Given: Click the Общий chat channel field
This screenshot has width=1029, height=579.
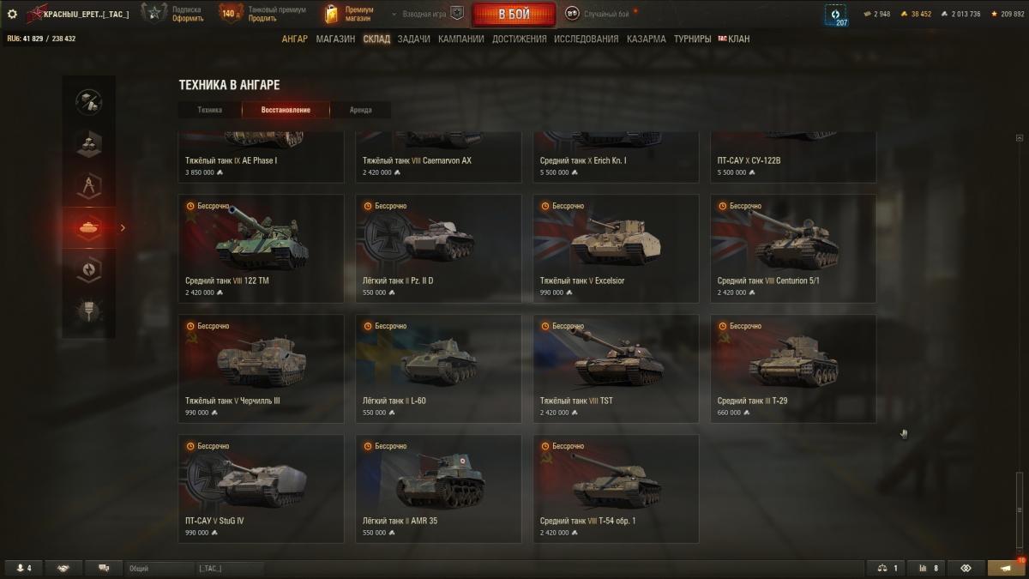Looking at the screenshot, I should (159, 568).
